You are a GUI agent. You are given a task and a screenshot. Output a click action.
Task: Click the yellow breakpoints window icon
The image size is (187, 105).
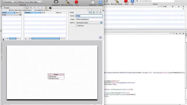click(46, 8)
